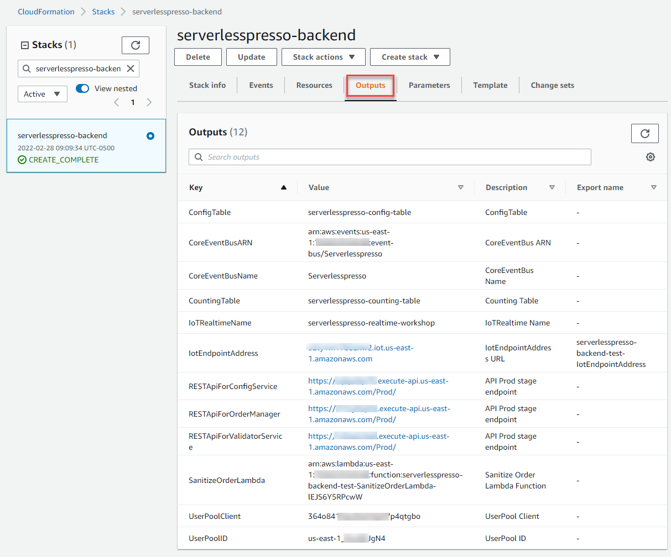Select the serverlesspresso-backend stack card name
The height and width of the screenshot is (557, 671).
pos(63,135)
